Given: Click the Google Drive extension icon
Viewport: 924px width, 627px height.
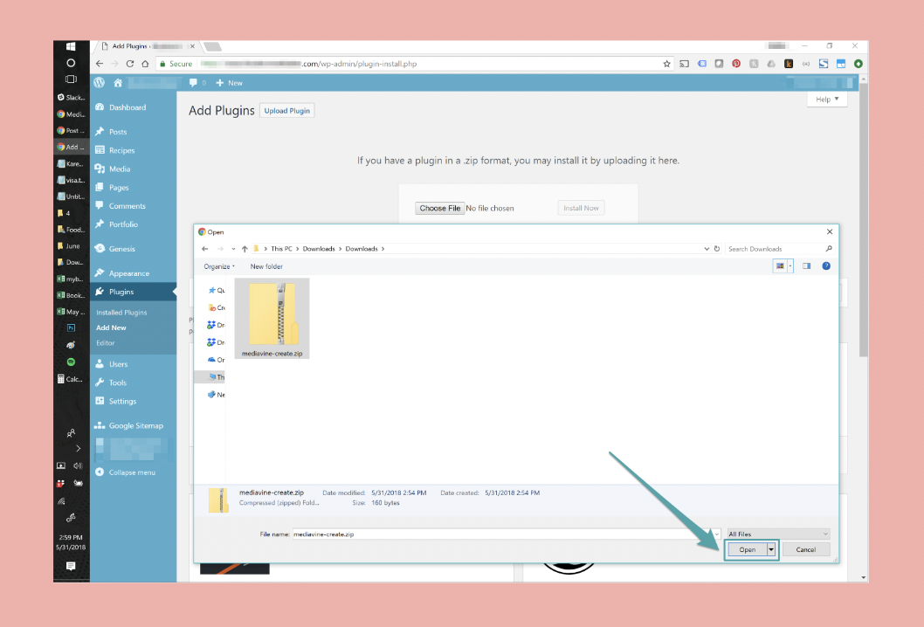Looking at the screenshot, I should tap(771, 64).
